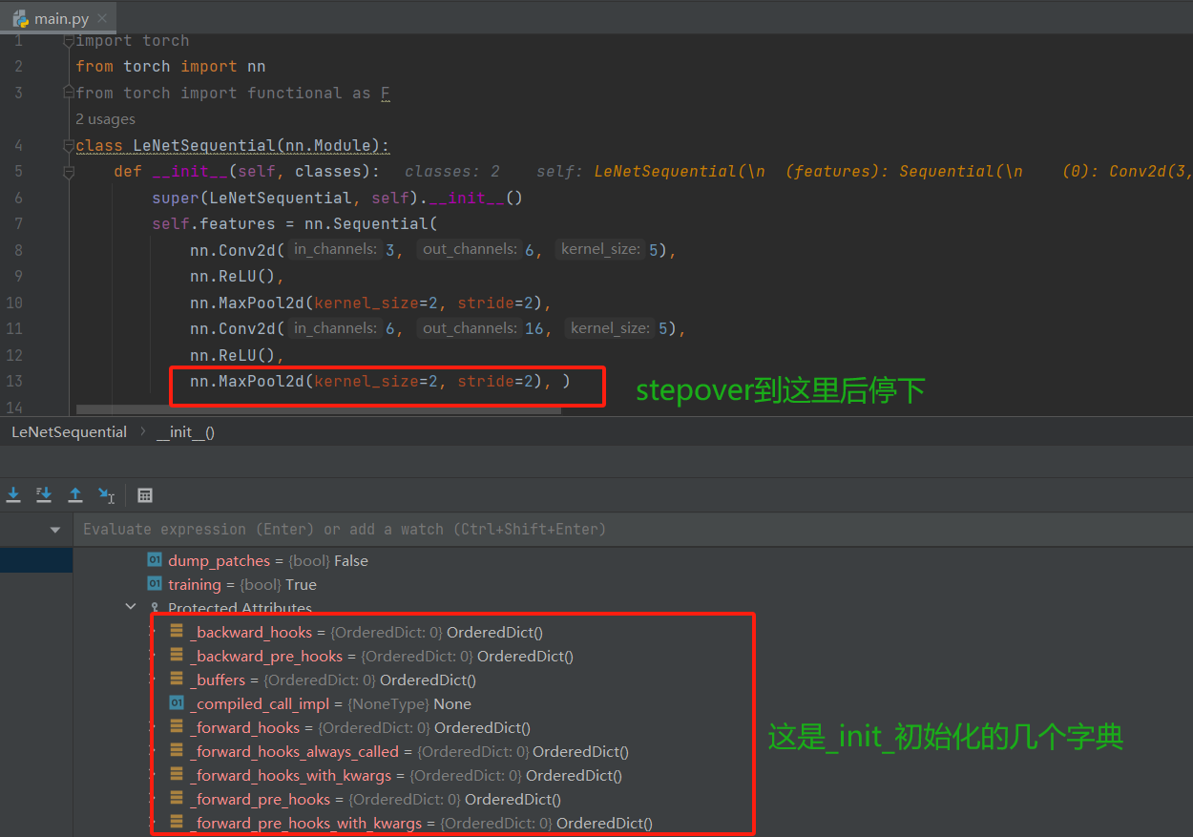Screen dimensions: 1193x837
Task: Collapse the LeNetSequential class fold arrow
Action: pos(67,144)
